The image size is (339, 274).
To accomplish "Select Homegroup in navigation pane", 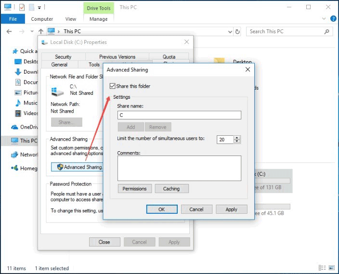I will pos(24,168).
